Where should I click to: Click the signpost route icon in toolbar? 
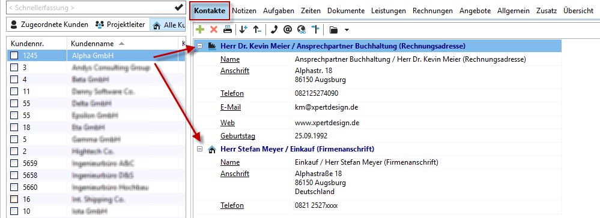[315, 29]
